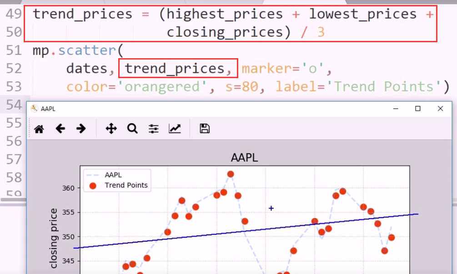Click the editor horizontal scrollbar thumb

pyautogui.click(x=13, y=200)
